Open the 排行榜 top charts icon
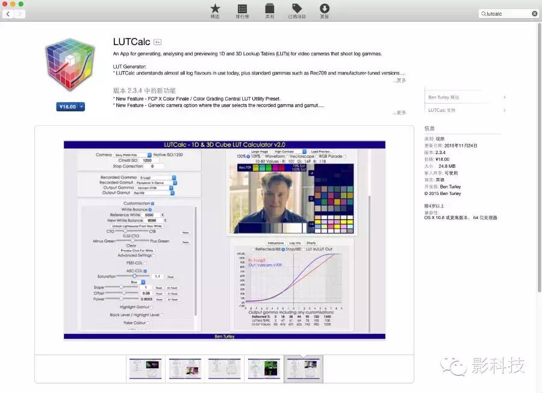542x393 pixels. [x=242, y=8]
